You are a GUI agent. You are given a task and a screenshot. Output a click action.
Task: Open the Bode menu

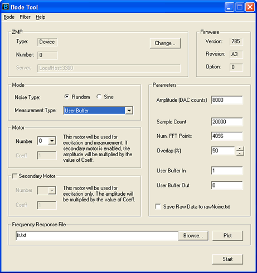coord(9,17)
